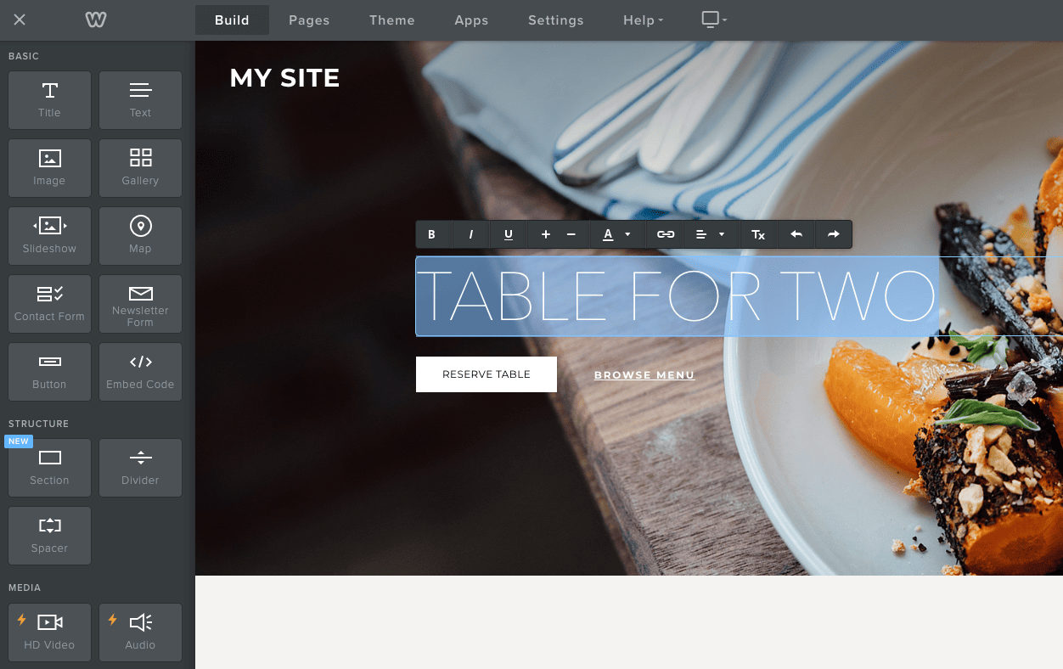Click the RESERVE TABLE button
The width and height of the screenshot is (1063, 669).
pos(487,374)
